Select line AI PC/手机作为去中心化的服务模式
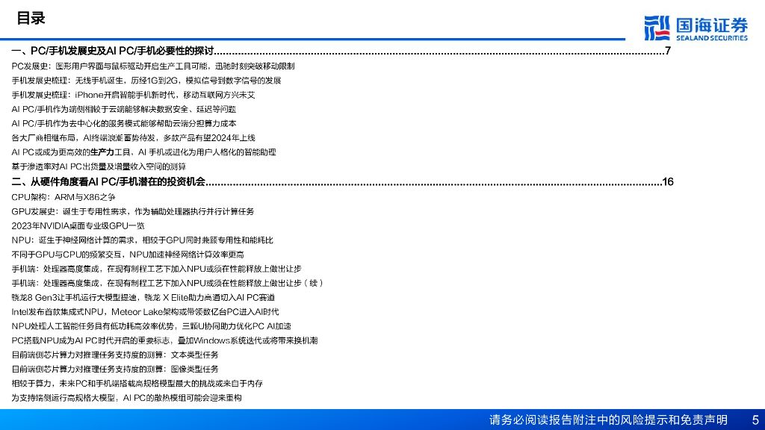The image size is (765, 430). 124,123
